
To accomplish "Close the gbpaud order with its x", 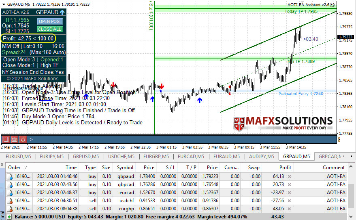I will pos(289,176).
